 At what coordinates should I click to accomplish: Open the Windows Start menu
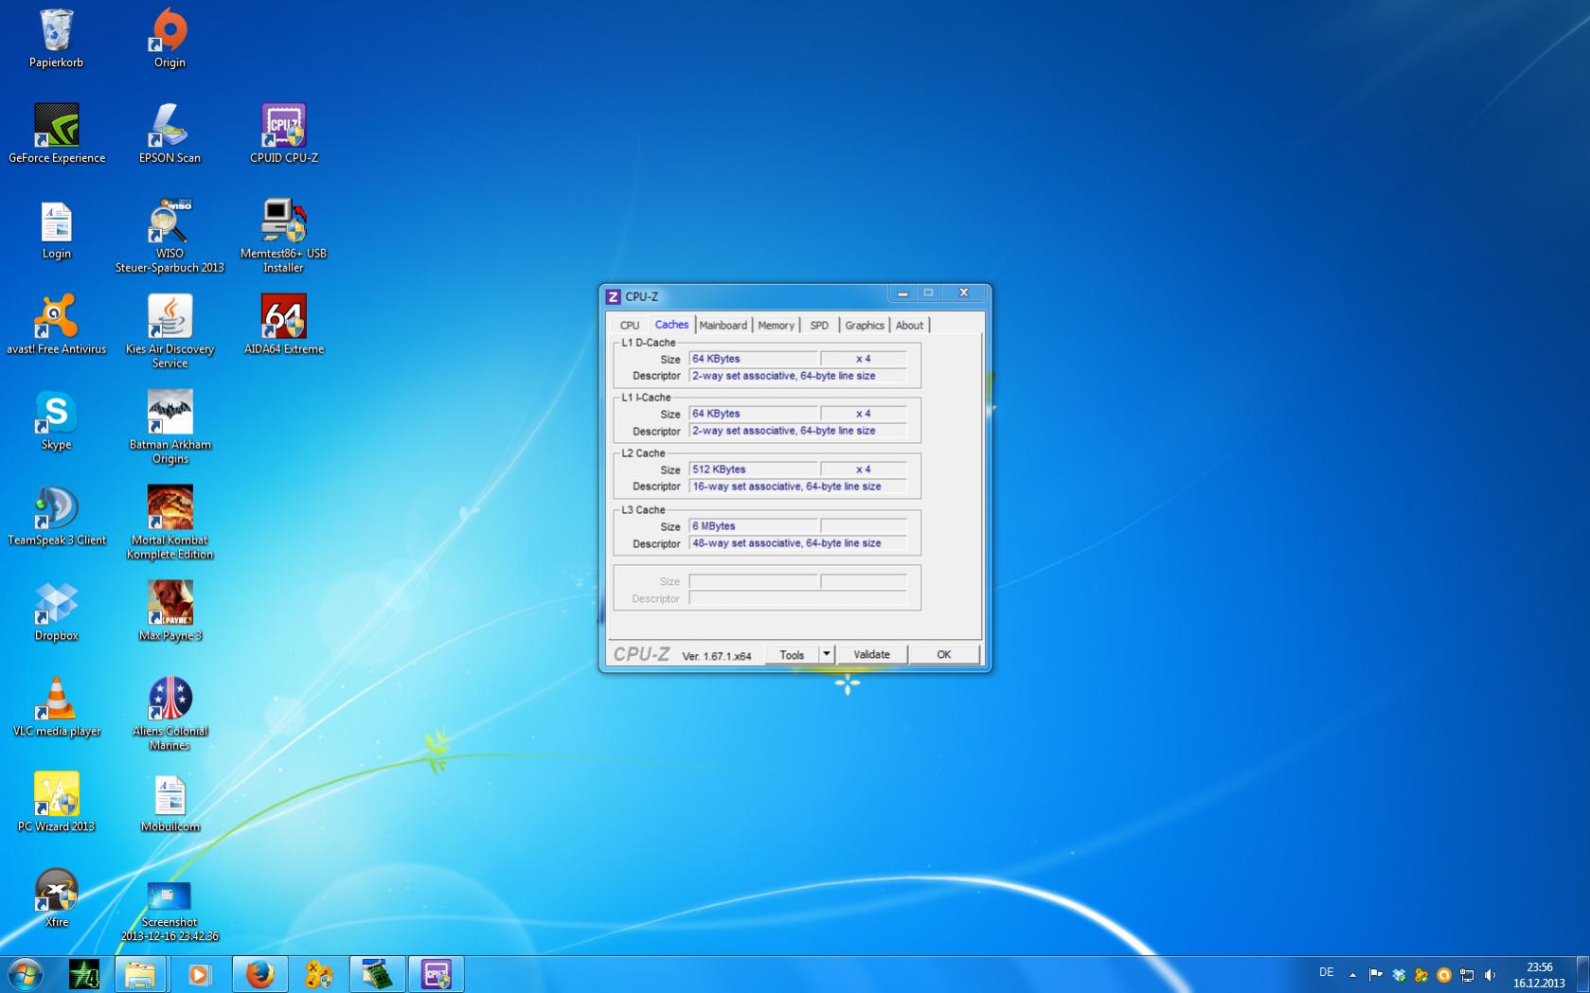pyautogui.click(x=25, y=974)
